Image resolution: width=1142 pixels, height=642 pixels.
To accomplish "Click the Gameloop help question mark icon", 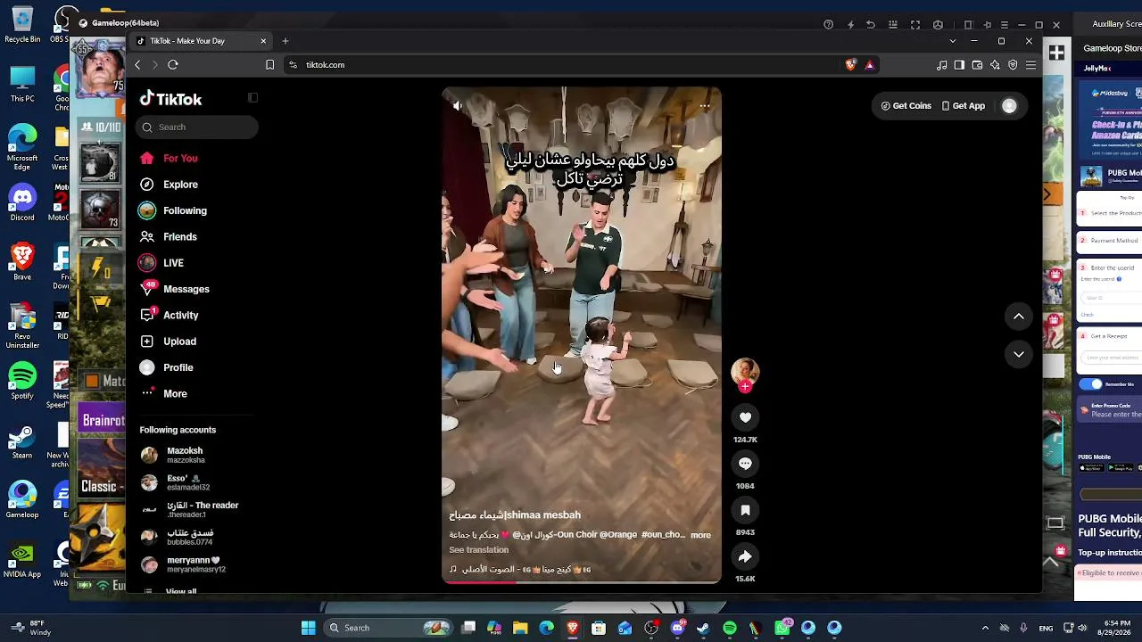I will (829, 25).
